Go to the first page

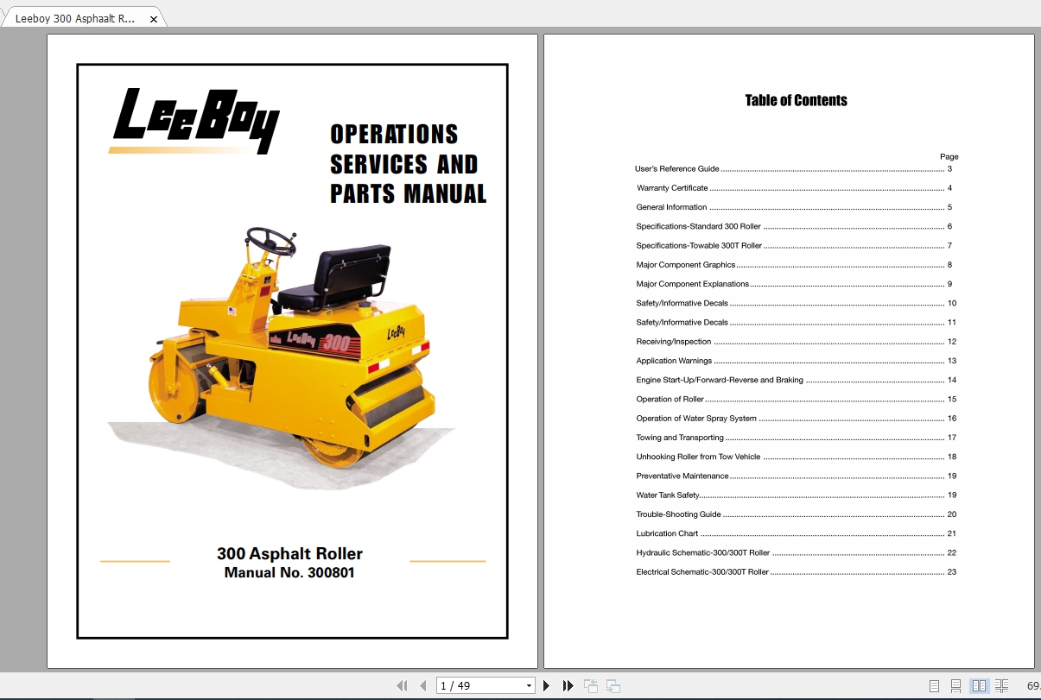tap(402, 685)
